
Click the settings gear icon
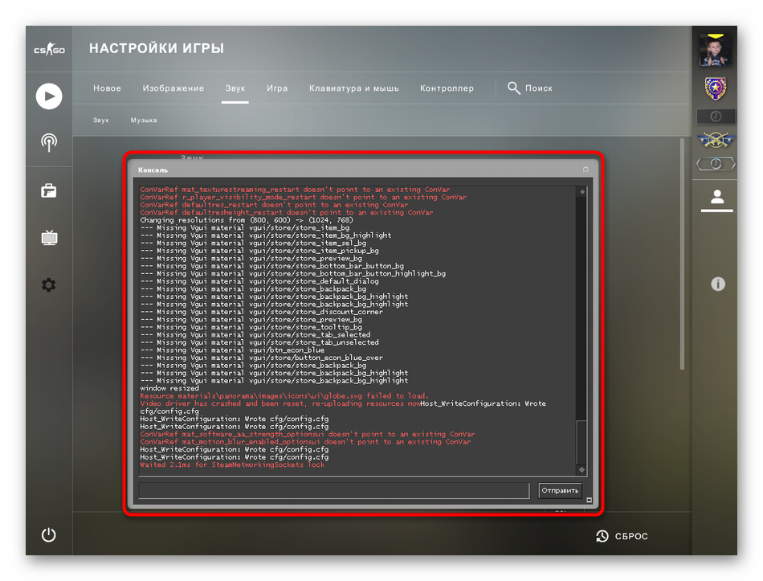tap(49, 285)
